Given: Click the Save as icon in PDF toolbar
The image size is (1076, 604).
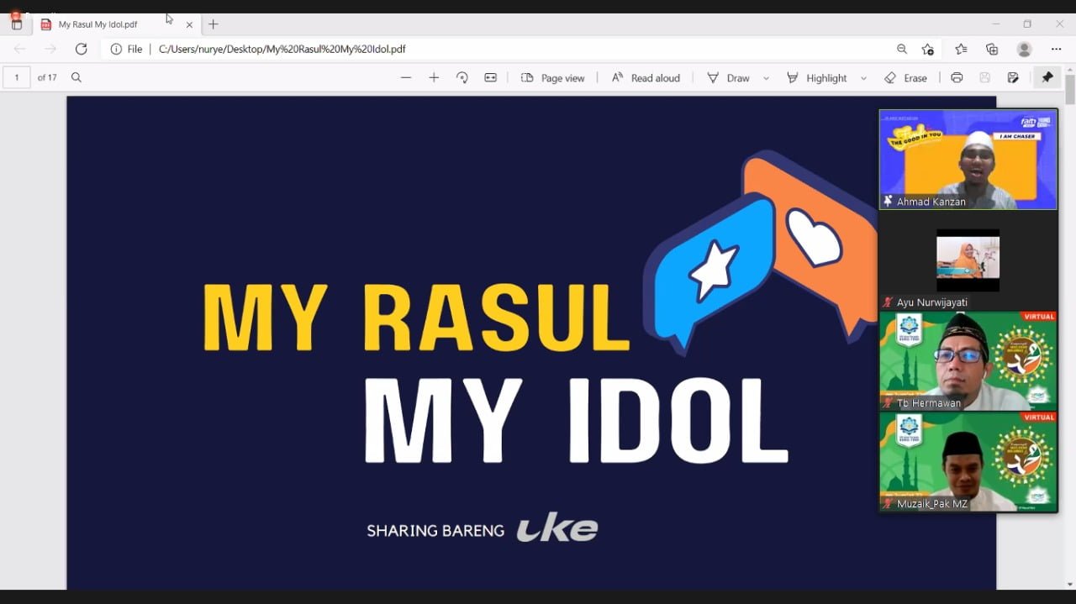Looking at the screenshot, I should [x=1013, y=77].
